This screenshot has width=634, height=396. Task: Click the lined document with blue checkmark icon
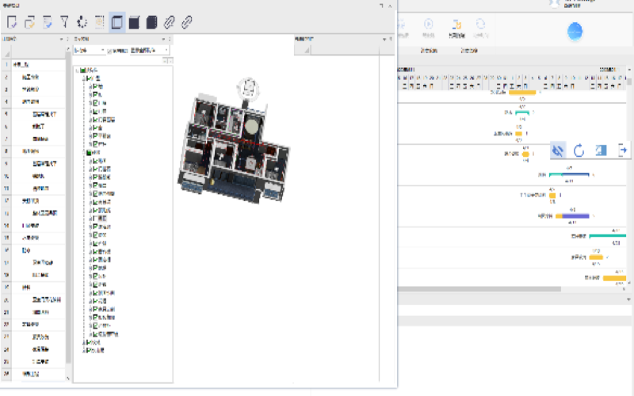[48, 22]
